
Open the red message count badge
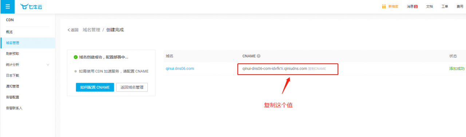[416, 7]
